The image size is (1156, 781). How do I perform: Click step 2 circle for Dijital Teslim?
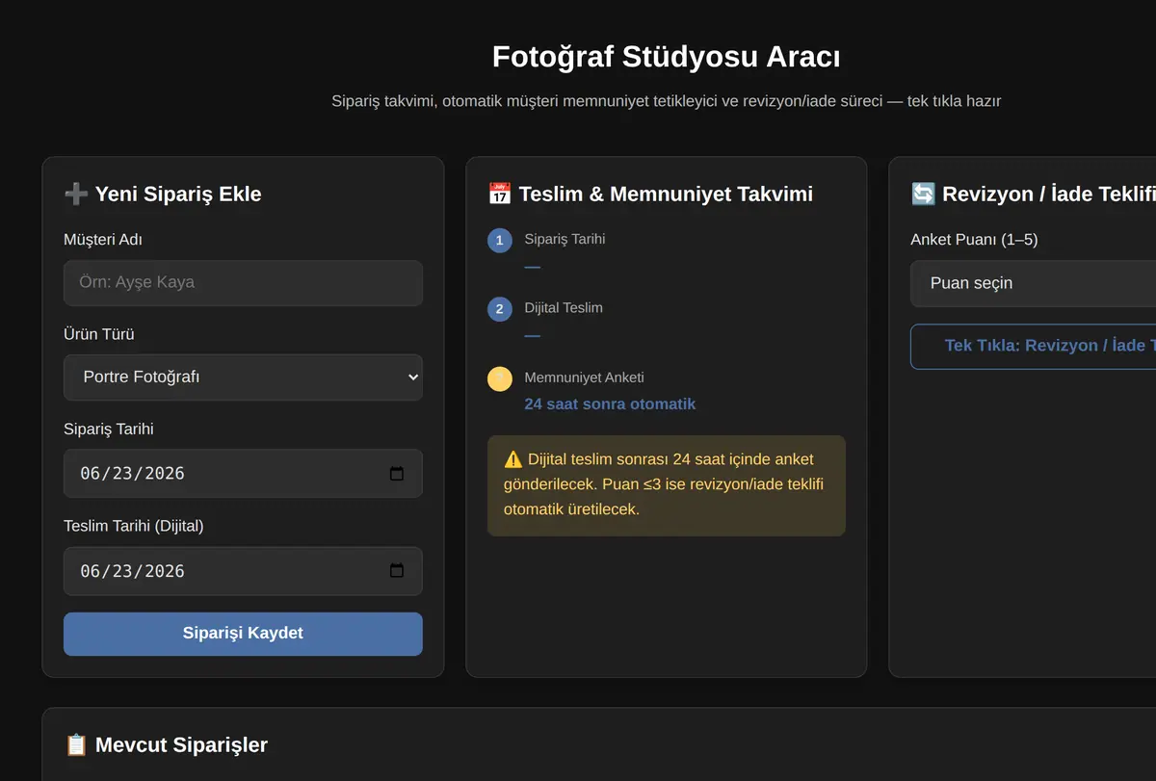499,309
